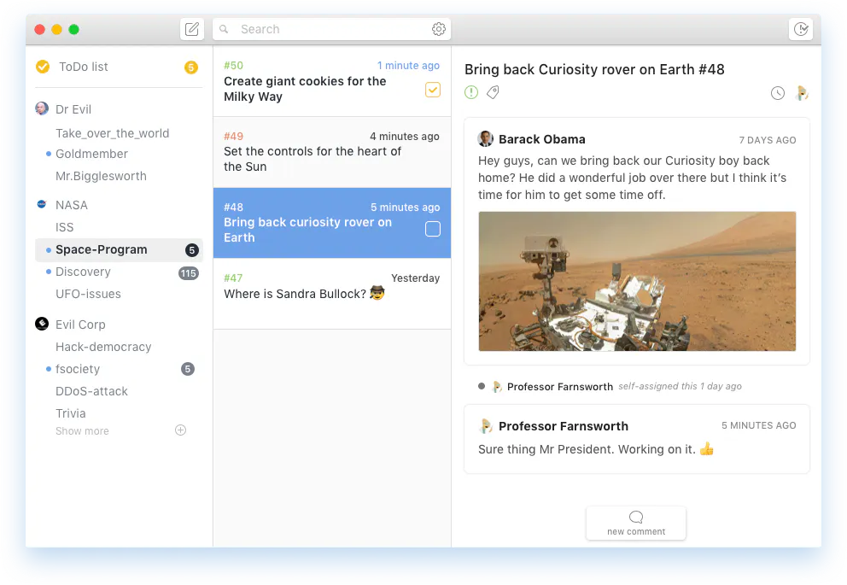Select Evil Corp organization

(x=80, y=325)
